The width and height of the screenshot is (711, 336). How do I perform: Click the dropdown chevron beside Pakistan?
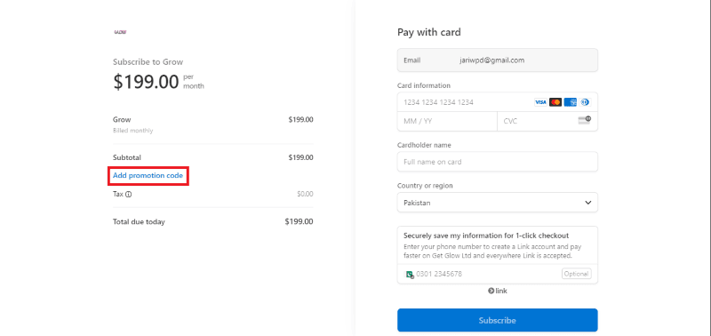[x=588, y=203]
